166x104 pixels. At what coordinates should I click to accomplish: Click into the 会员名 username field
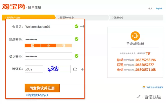tap(49, 27)
